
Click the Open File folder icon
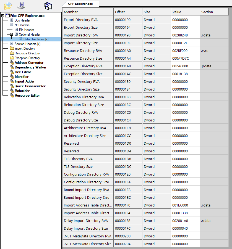click(x=8, y=6)
